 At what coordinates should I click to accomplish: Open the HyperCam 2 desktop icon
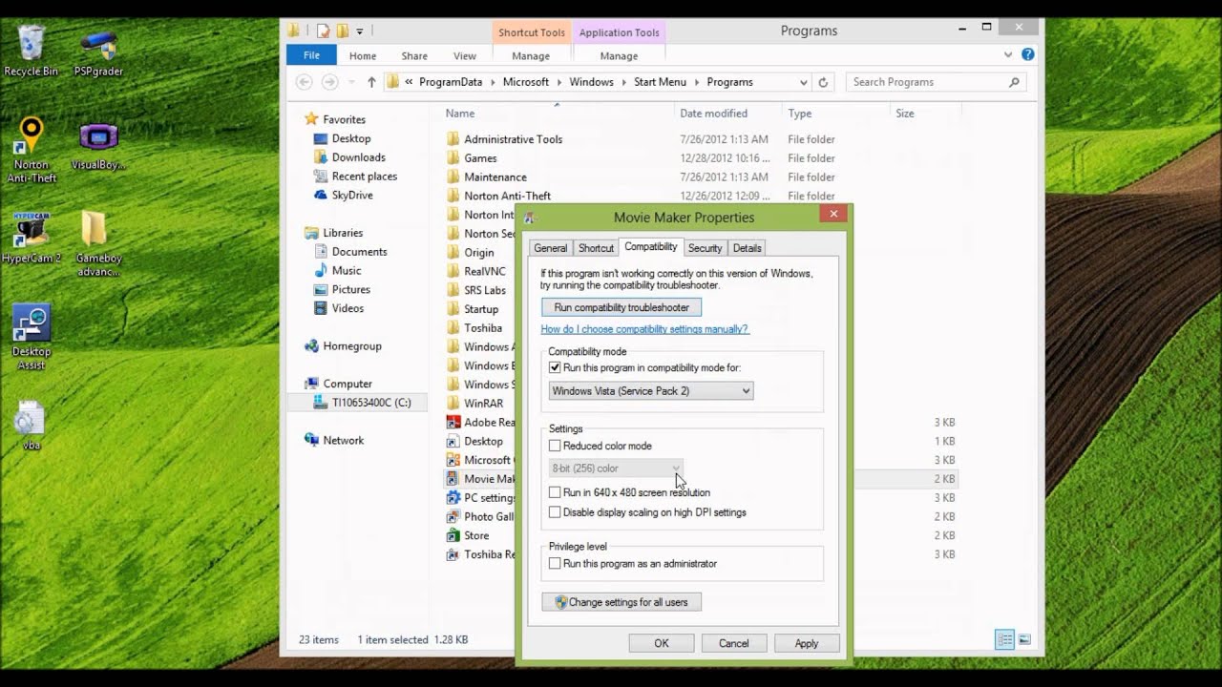click(31, 238)
